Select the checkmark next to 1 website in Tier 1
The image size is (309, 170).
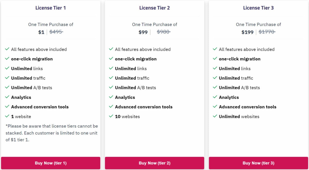click(x=7, y=116)
